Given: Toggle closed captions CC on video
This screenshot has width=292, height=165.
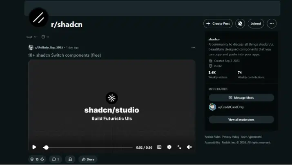Looking at the screenshot, I should coord(159,147).
